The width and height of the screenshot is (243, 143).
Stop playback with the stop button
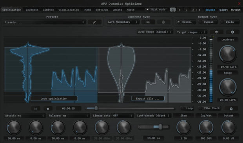(48, 109)
